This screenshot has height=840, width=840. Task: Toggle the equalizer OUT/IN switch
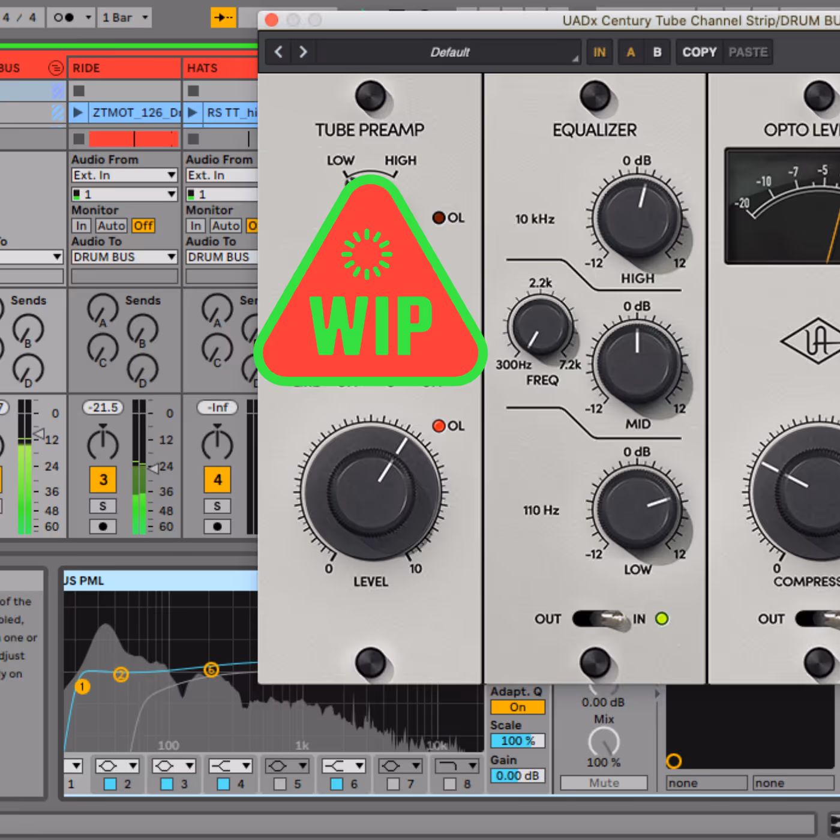tap(600, 619)
